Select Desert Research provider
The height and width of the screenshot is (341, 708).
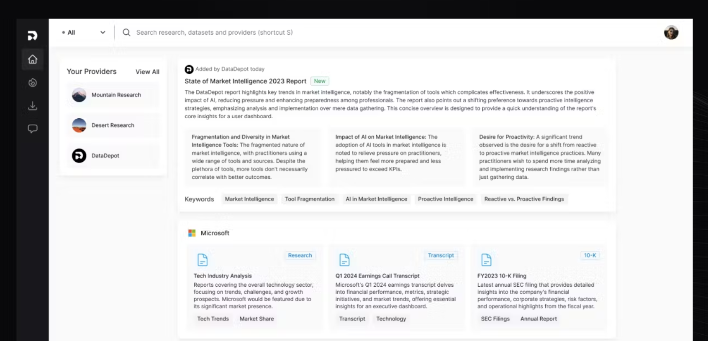[x=113, y=125]
